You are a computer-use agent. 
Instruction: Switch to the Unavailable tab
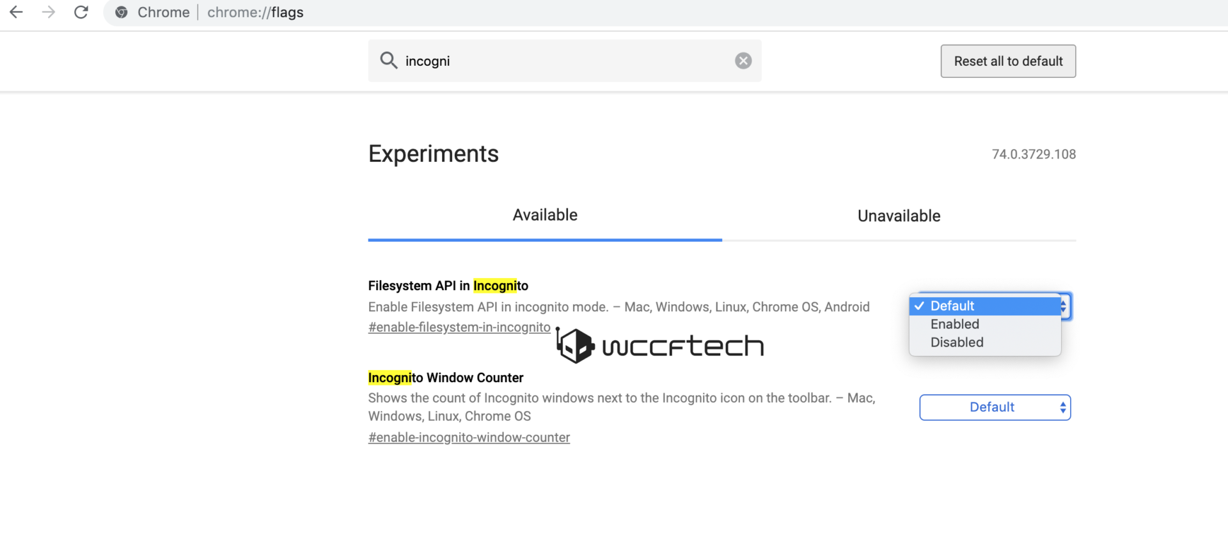[x=899, y=216]
